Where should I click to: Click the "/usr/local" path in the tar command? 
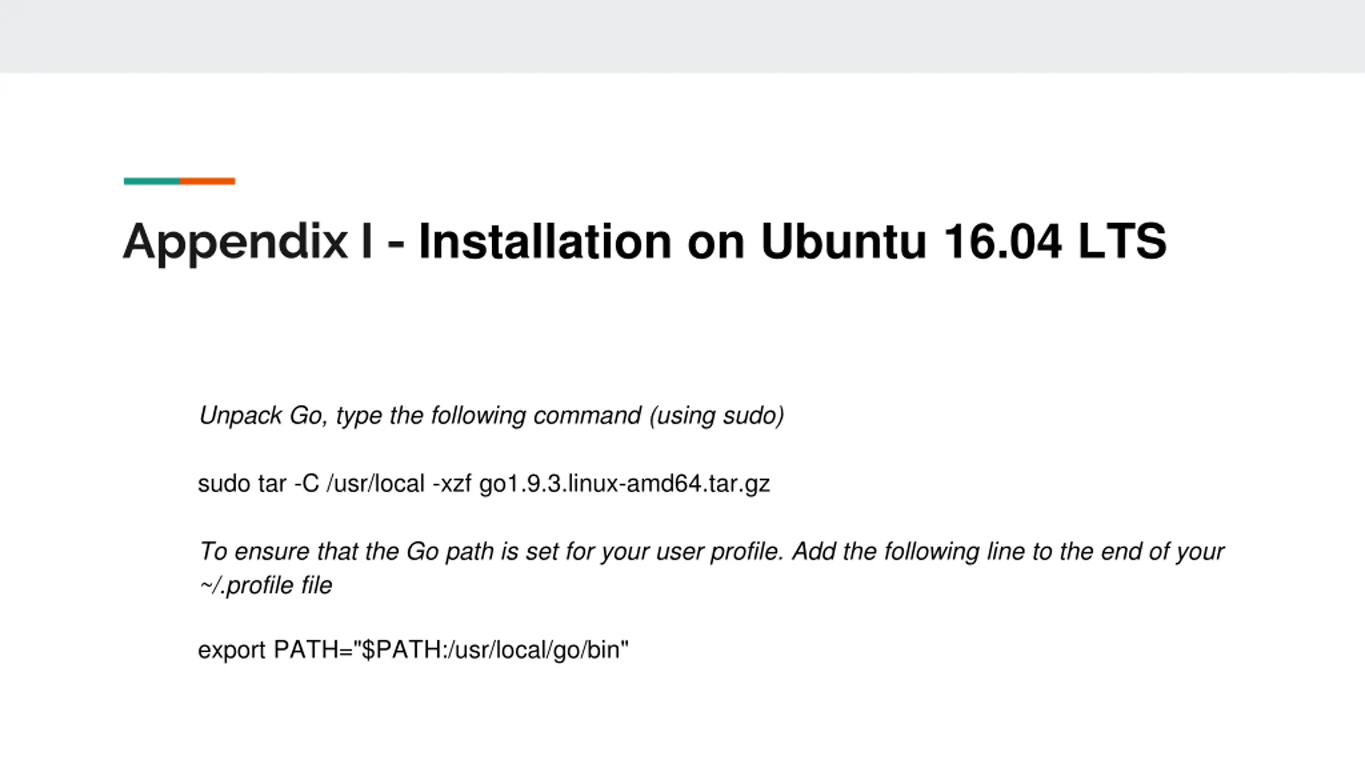[376, 484]
